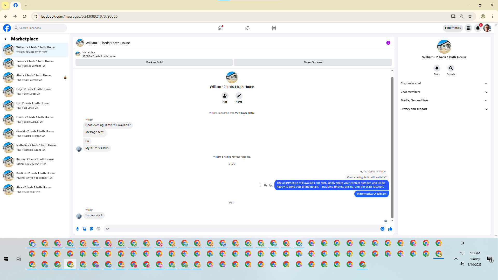Expand Customise chat section
Screen dimensions: 498x280
coord(444,83)
